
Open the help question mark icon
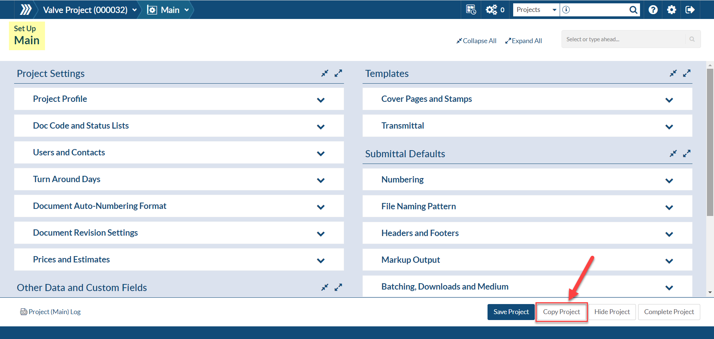[x=653, y=10]
